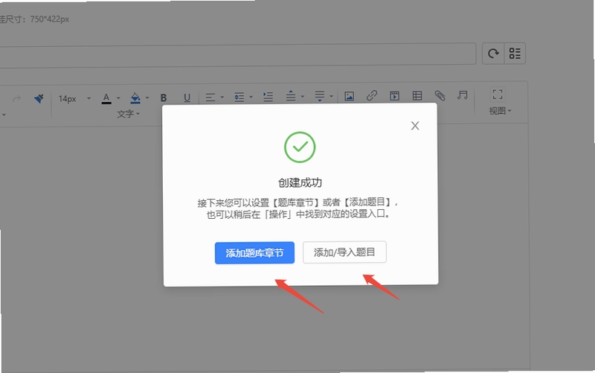Viewport: 595px width, 373px height.
Task: Click the first-line indent icon
Action: (268, 97)
